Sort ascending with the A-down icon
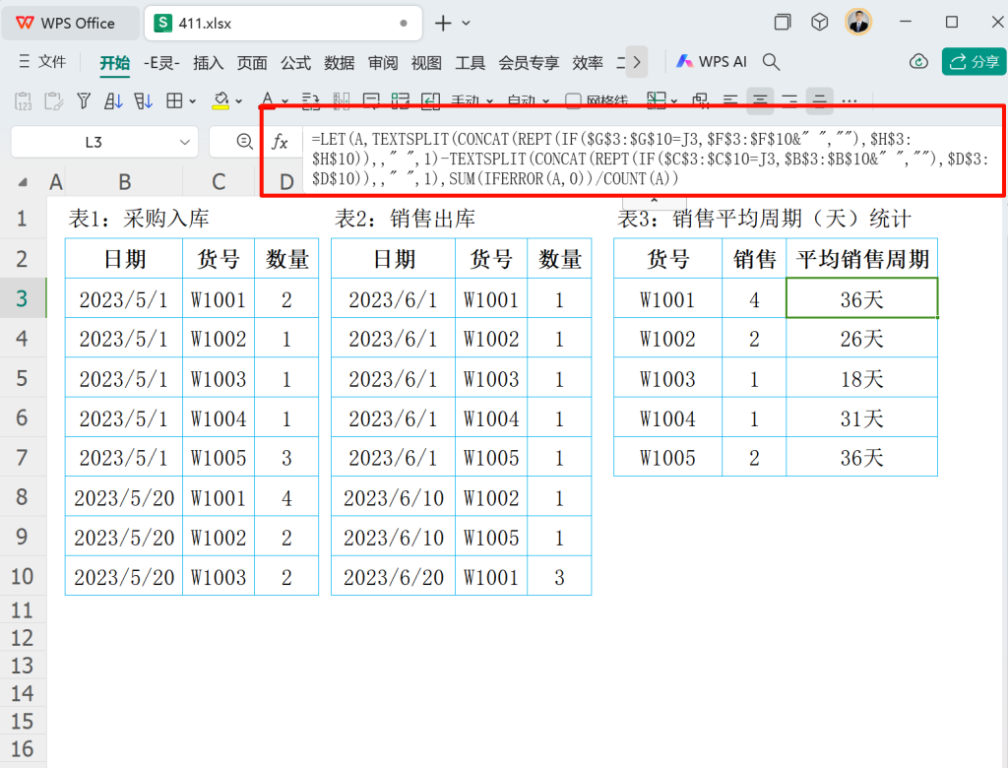This screenshot has width=1008, height=768. point(113,101)
